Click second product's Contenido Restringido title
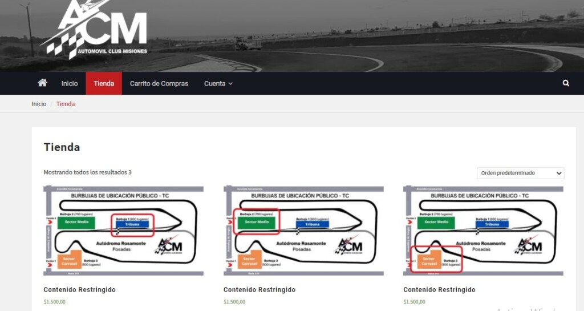 click(x=259, y=290)
